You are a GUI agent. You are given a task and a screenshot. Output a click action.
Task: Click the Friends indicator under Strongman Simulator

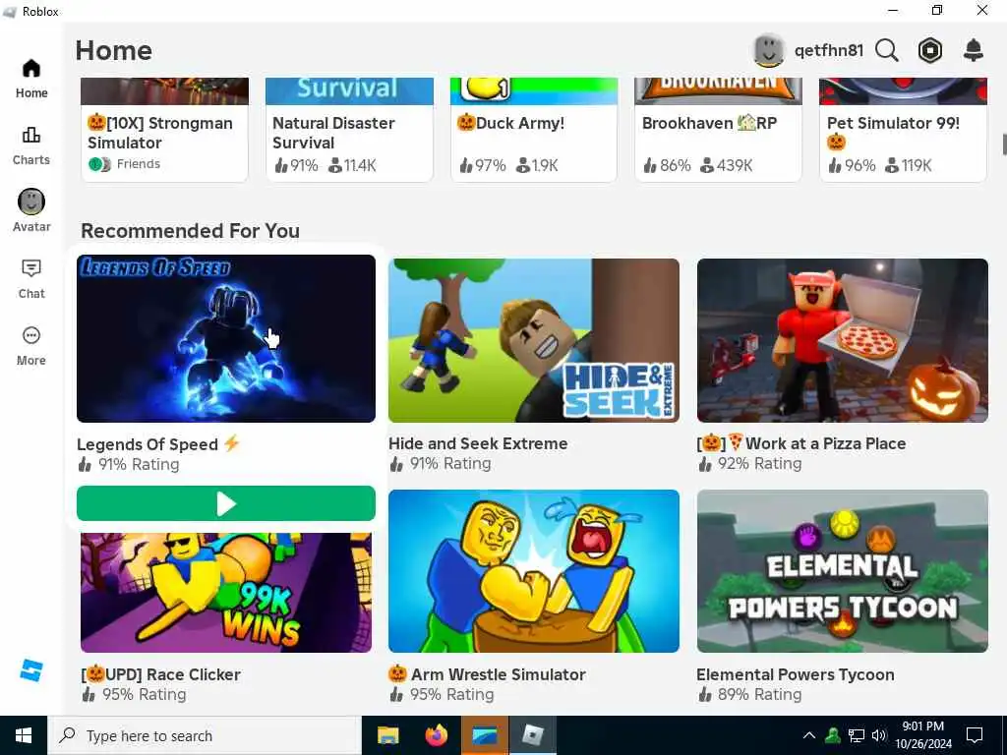(125, 164)
